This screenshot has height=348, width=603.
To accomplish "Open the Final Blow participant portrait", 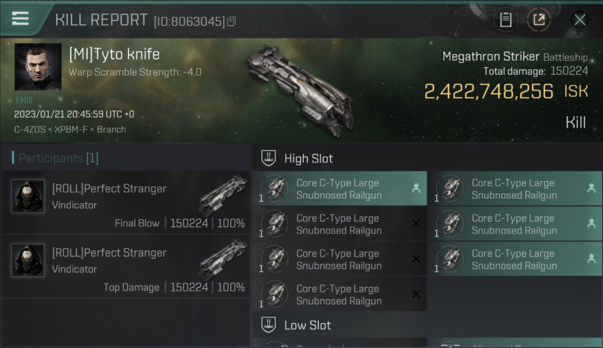I will [28, 196].
